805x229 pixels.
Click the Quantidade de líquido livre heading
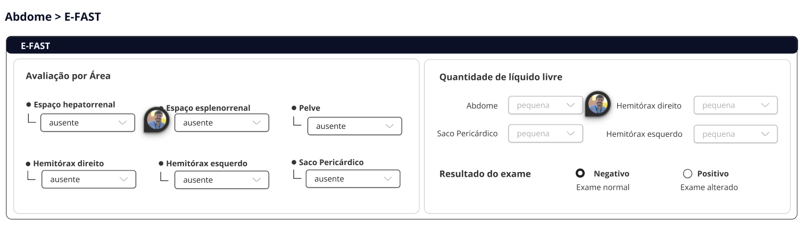pyautogui.click(x=501, y=77)
